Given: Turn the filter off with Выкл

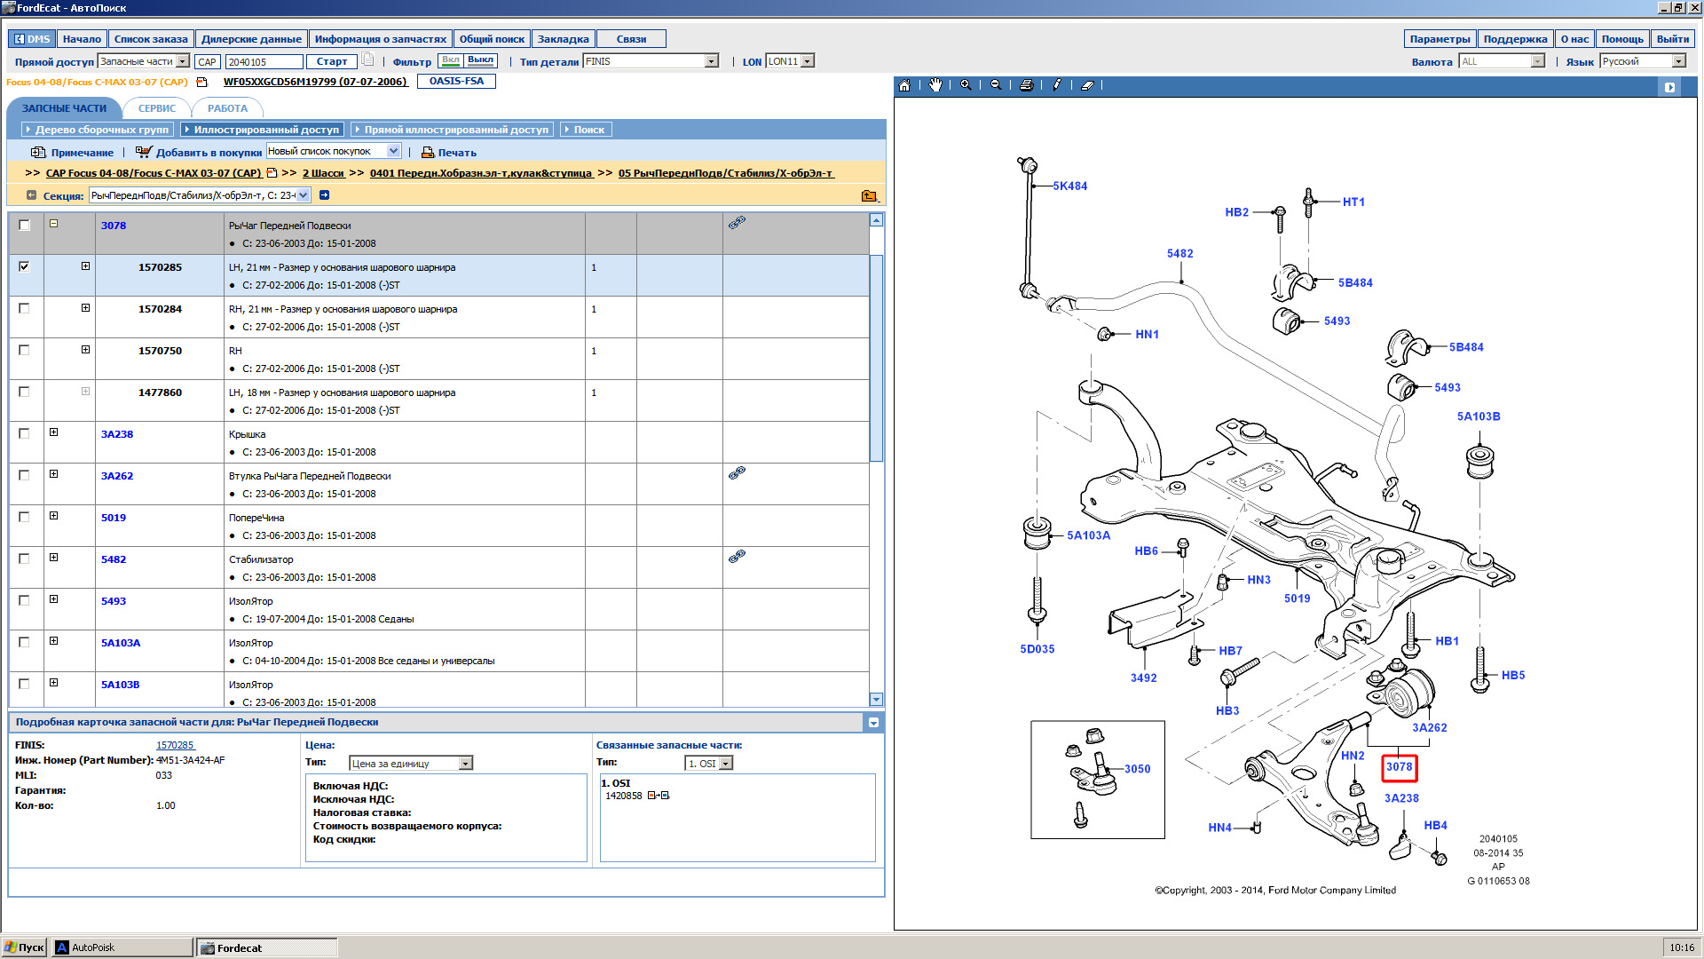Looking at the screenshot, I should click(x=480, y=60).
